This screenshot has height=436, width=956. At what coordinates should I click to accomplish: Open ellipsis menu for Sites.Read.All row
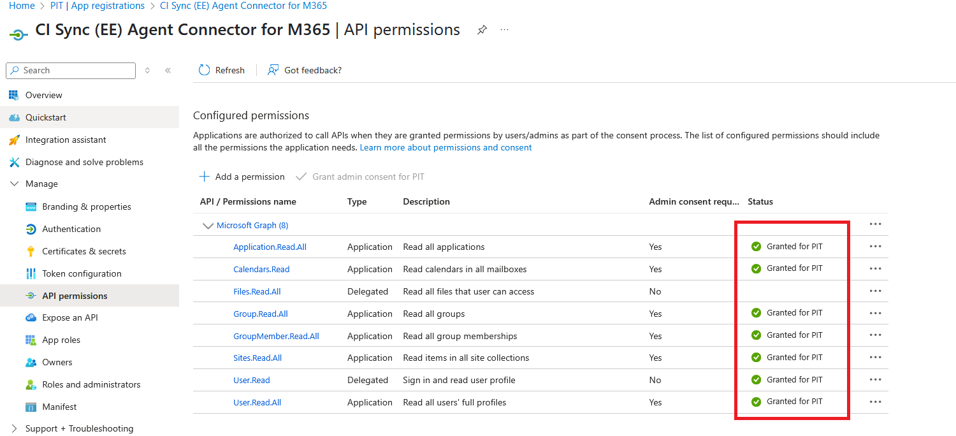(x=875, y=358)
